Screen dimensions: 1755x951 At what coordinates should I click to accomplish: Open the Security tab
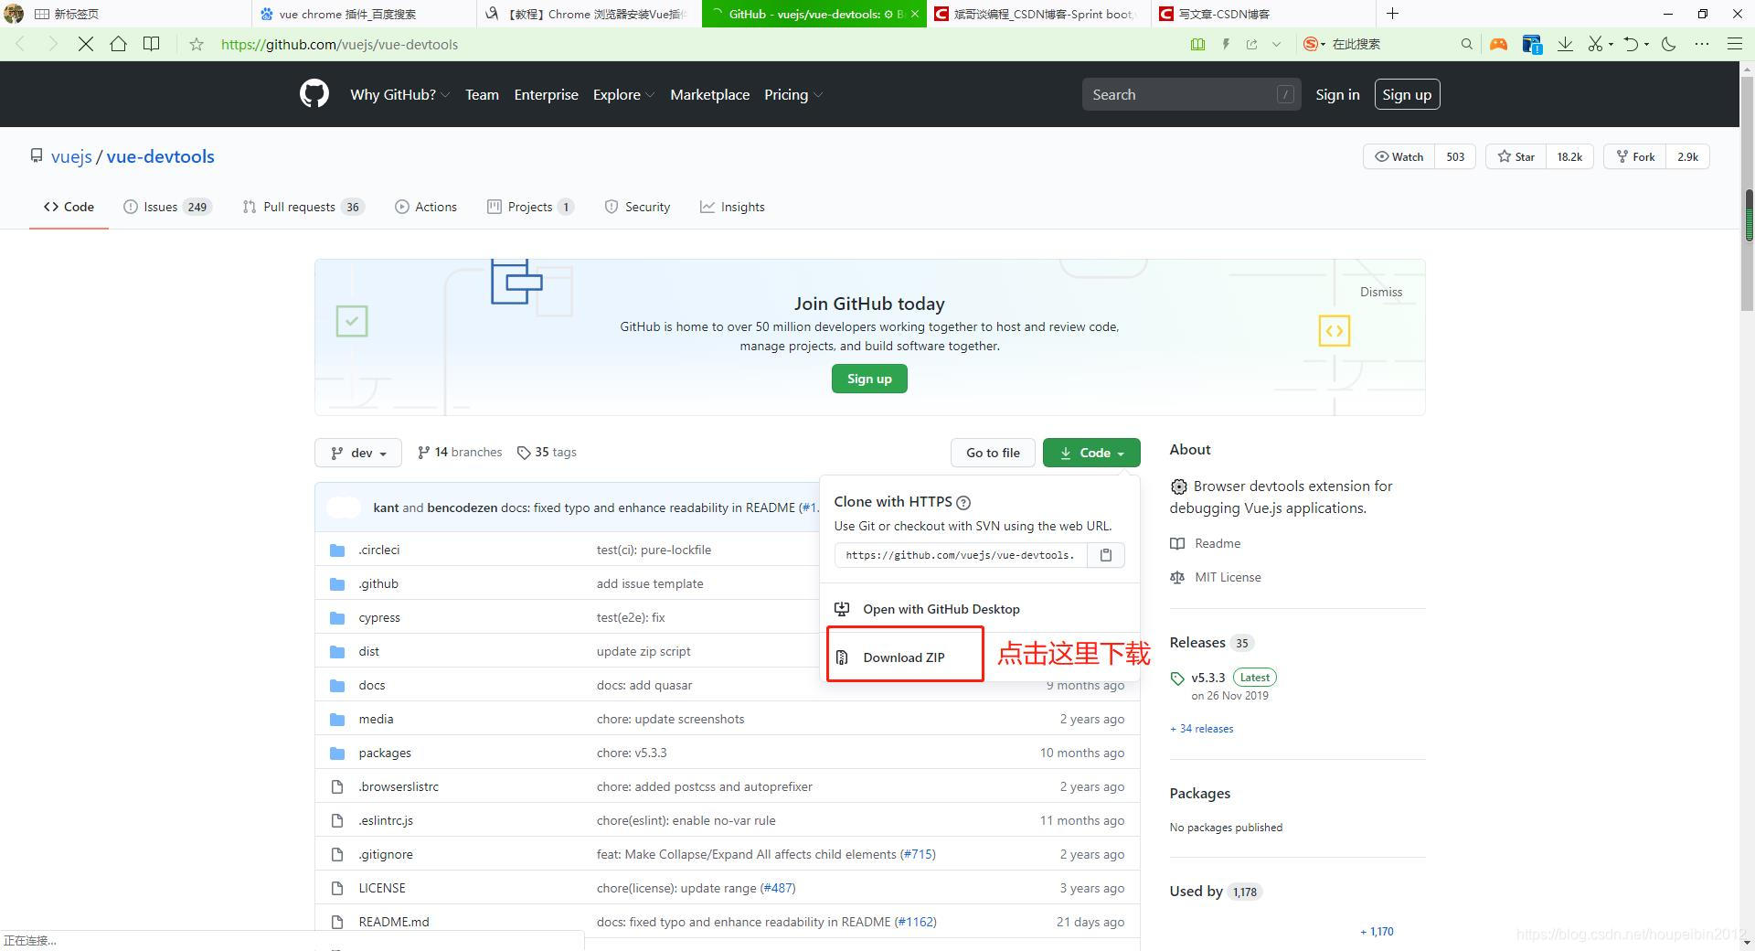point(637,207)
